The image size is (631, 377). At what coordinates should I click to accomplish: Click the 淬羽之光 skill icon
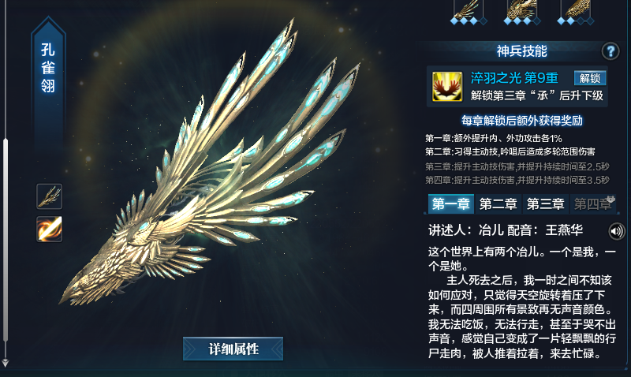pyautogui.click(x=446, y=87)
